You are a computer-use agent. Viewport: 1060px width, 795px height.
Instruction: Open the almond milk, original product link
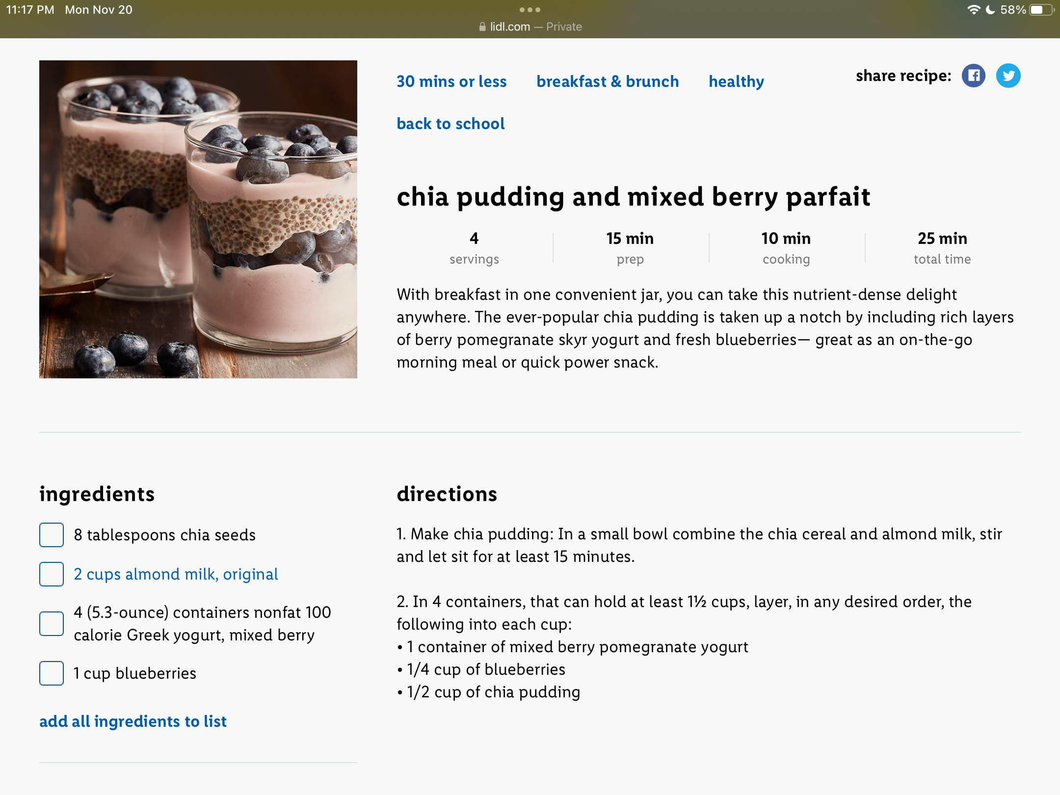(176, 574)
